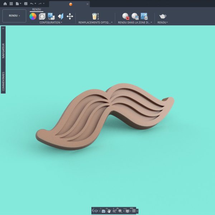Launch Render with teapot icon
This screenshot has width=215, height=215.
click(163, 16)
